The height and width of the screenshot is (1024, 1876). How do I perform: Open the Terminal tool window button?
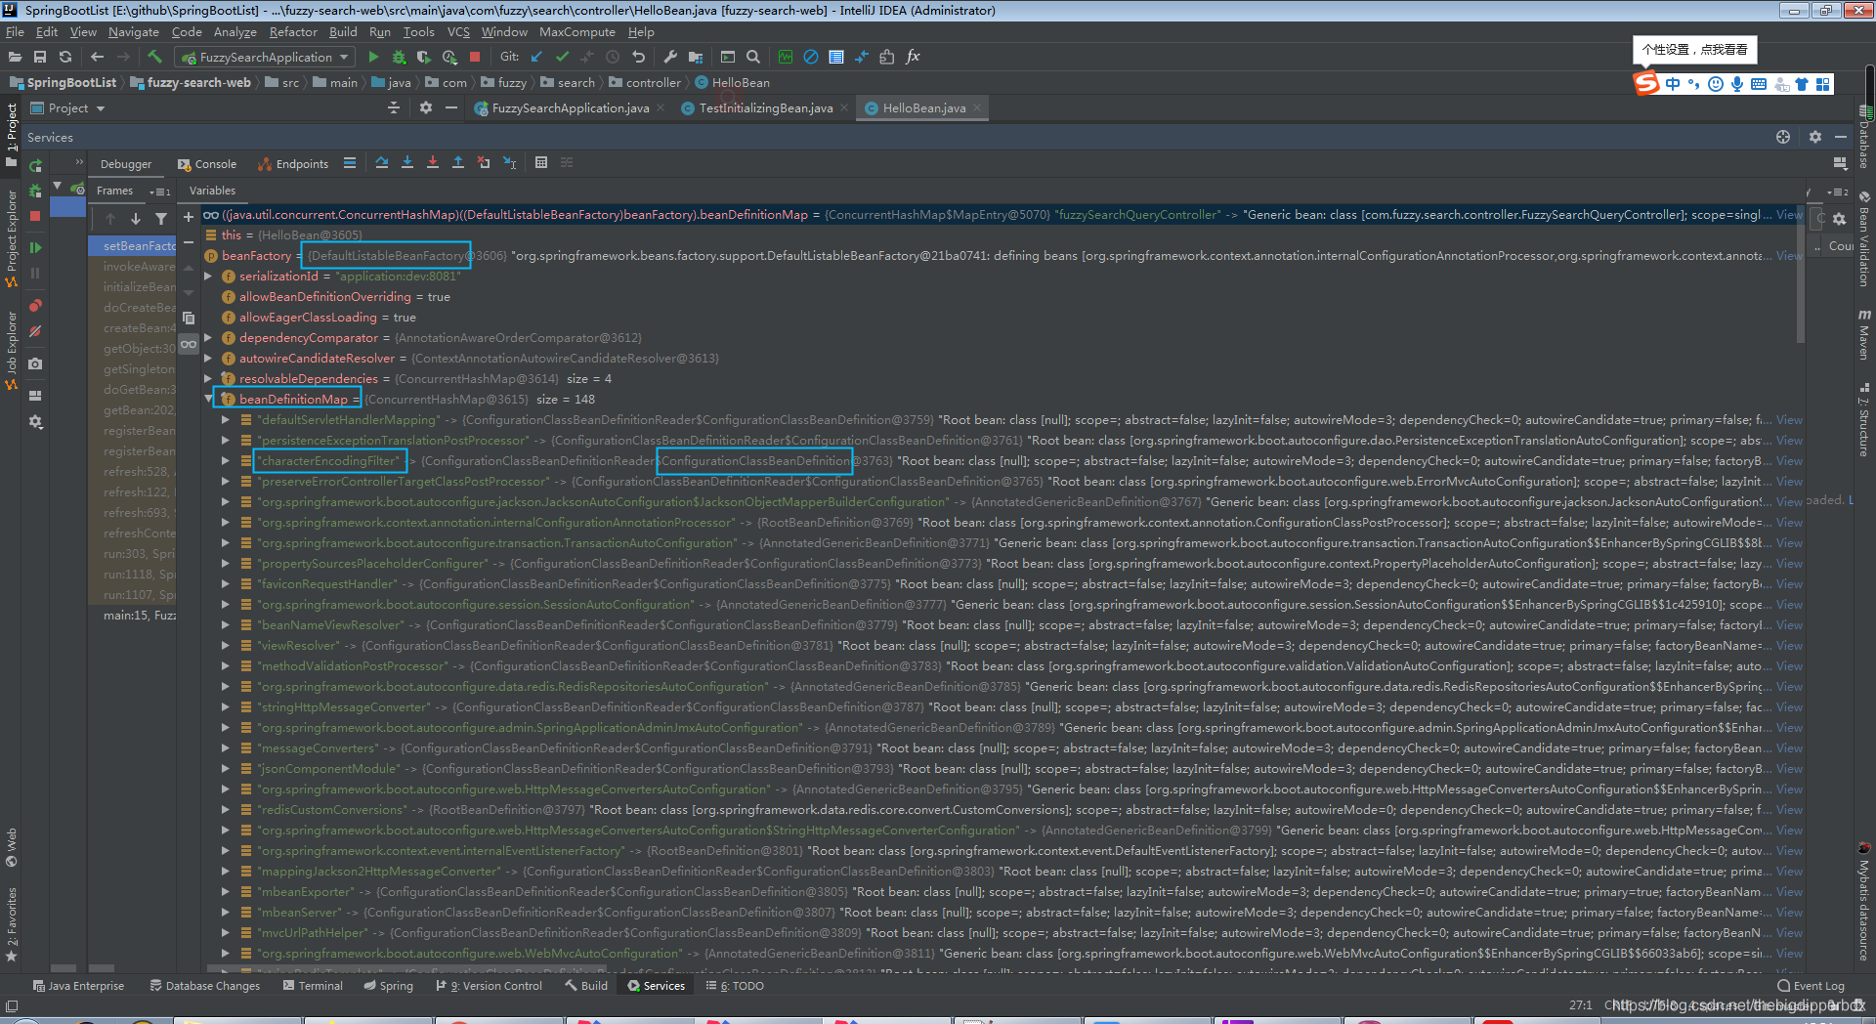(x=313, y=986)
